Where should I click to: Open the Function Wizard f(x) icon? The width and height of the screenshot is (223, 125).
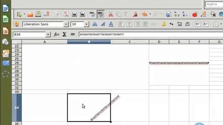(x=56, y=34)
